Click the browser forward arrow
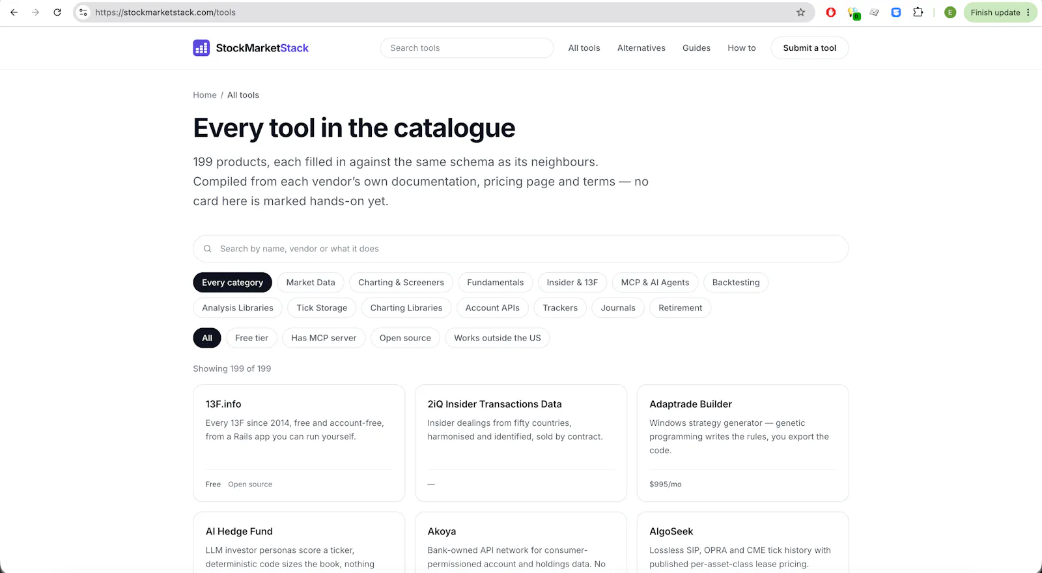This screenshot has height=573, width=1042. click(x=35, y=12)
